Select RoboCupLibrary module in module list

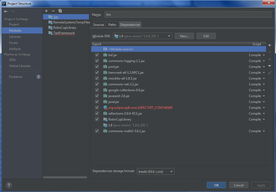click(65, 28)
